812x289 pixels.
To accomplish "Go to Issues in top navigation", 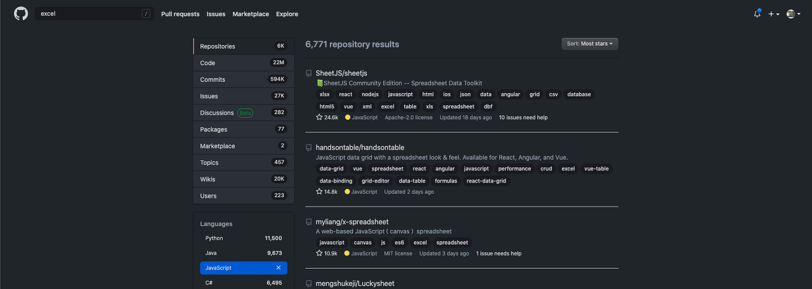I will coord(216,14).
